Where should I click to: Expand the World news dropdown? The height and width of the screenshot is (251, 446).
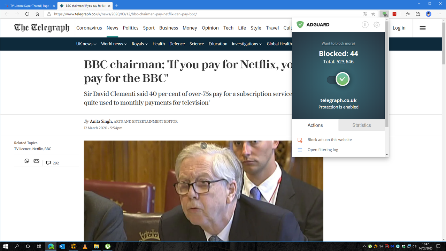[114, 44]
